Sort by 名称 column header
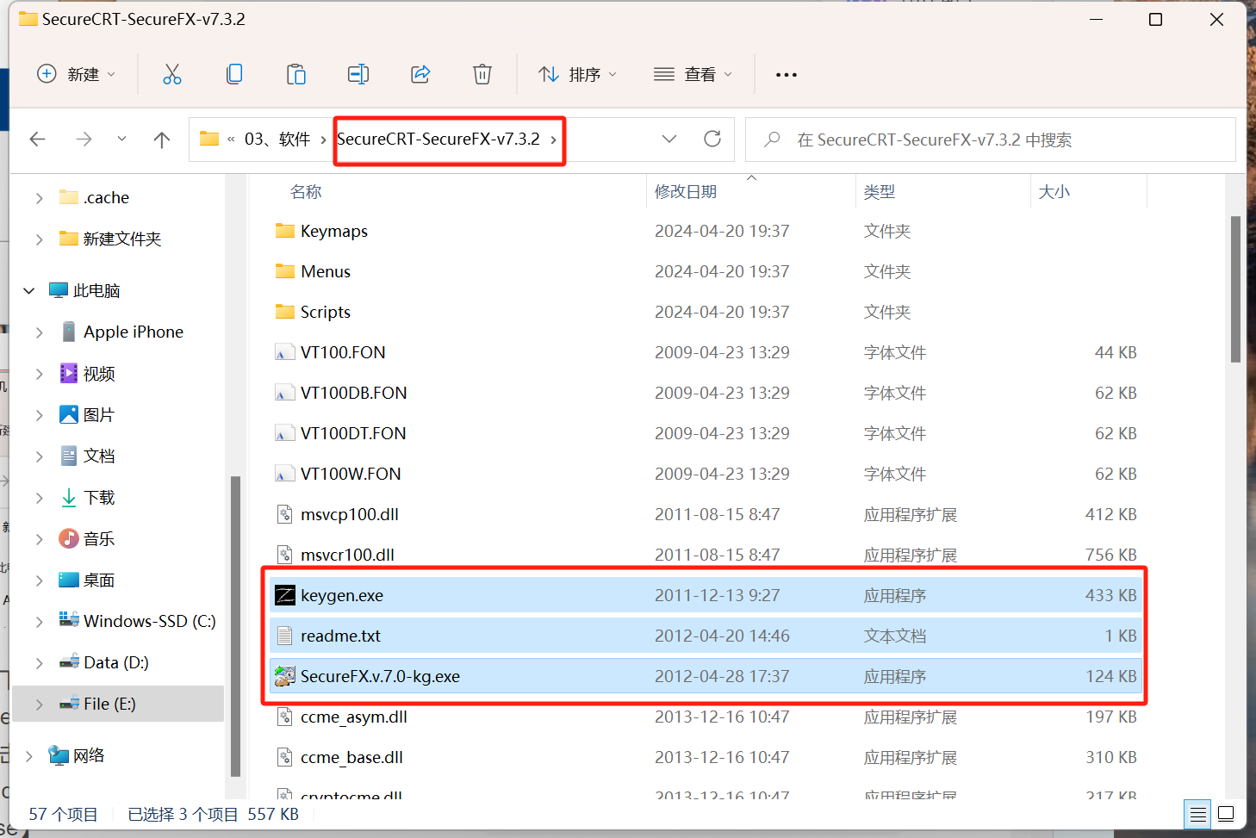The width and height of the screenshot is (1256, 838). 306,191
